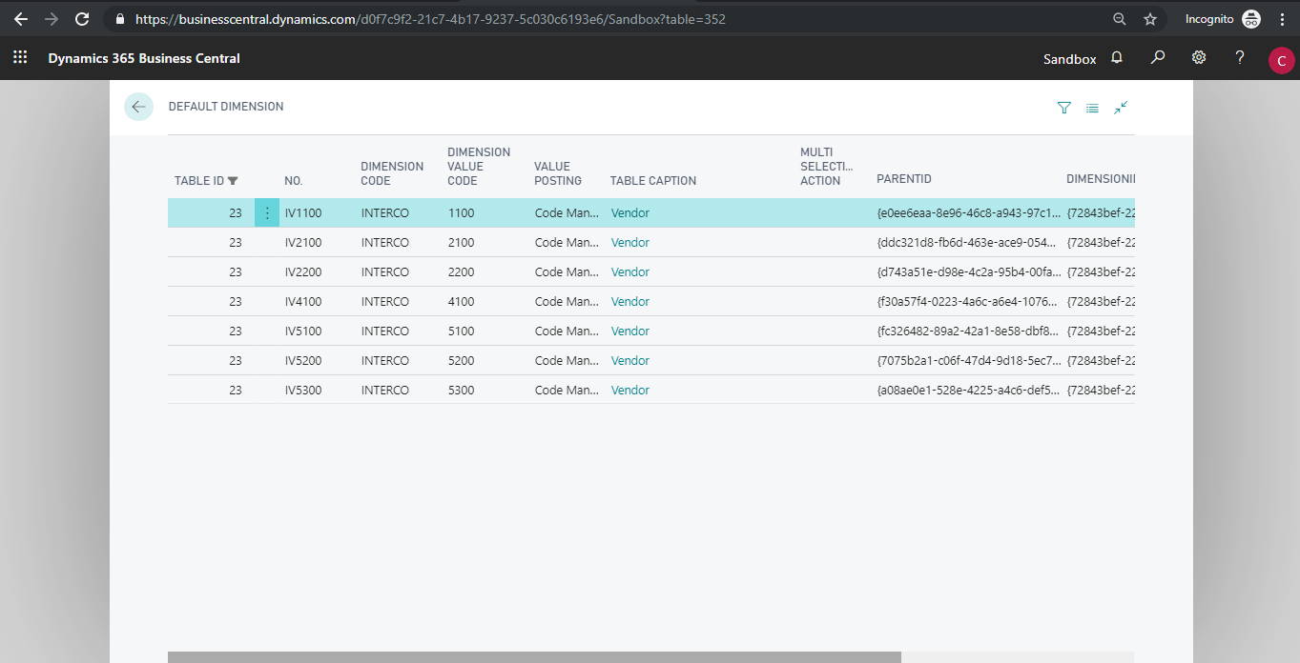1300x663 pixels.
Task: Open the notifications bell icon
Action: [x=1117, y=58]
